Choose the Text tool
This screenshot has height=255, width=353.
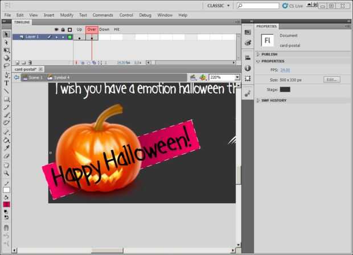click(x=6, y=83)
